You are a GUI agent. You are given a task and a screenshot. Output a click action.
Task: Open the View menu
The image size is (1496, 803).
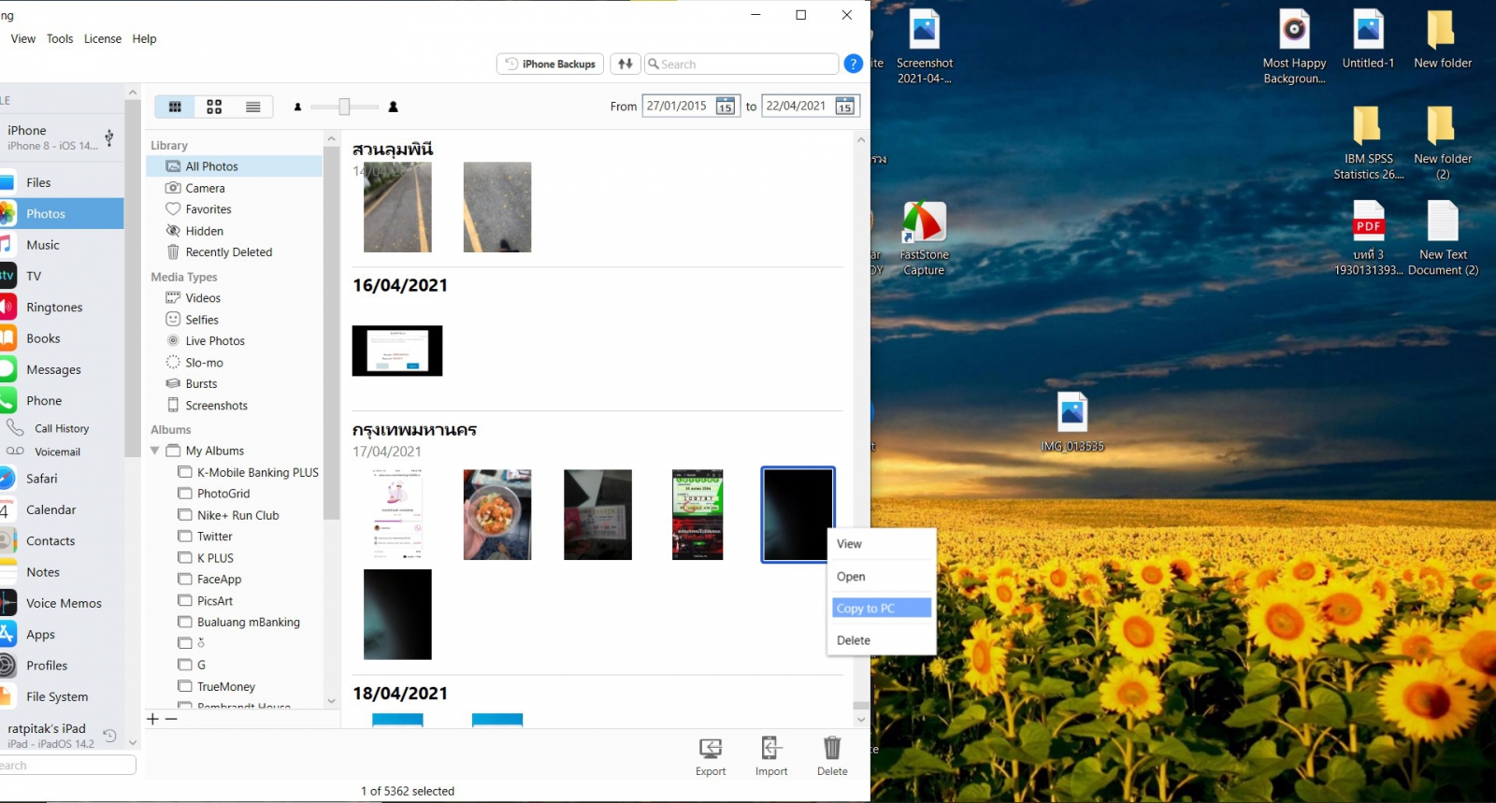click(x=23, y=38)
